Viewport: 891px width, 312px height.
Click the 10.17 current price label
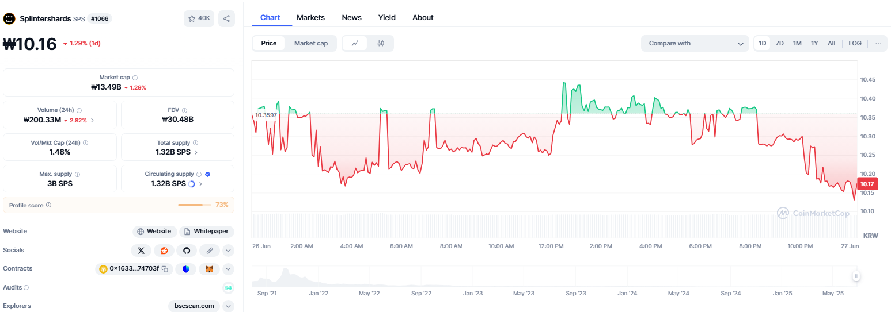click(x=867, y=184)
